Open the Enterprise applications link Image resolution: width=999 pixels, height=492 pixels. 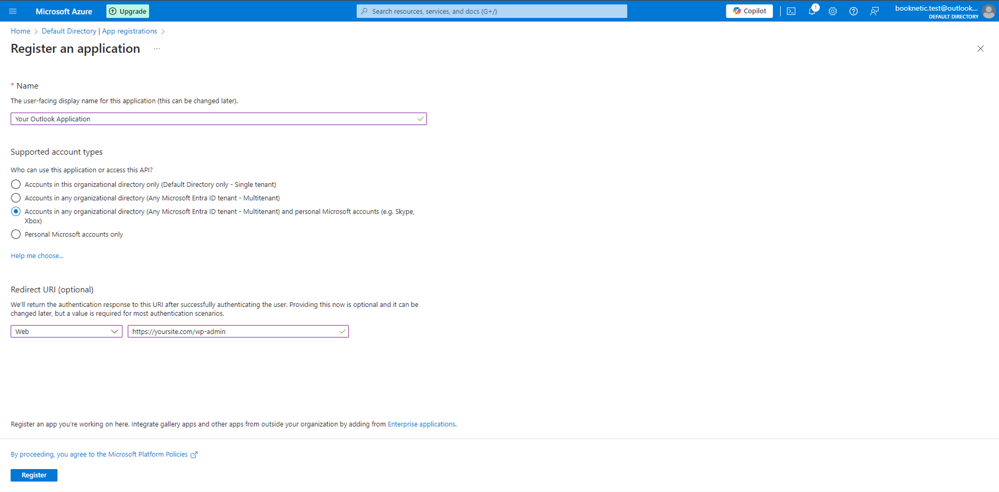422,424
